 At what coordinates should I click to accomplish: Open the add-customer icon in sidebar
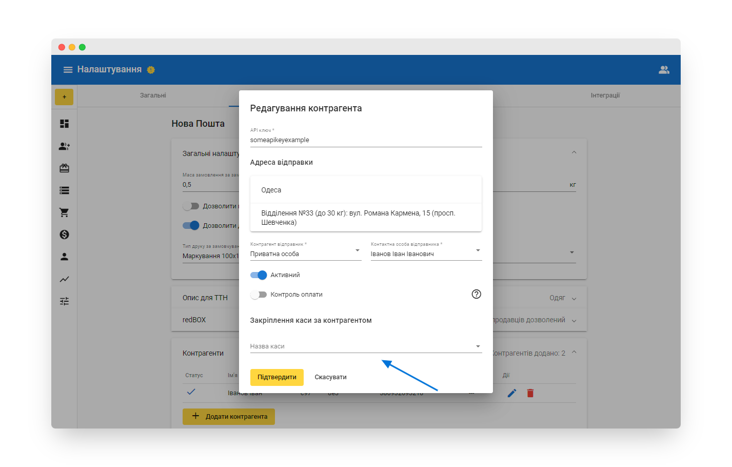click(x=64, y=146)
